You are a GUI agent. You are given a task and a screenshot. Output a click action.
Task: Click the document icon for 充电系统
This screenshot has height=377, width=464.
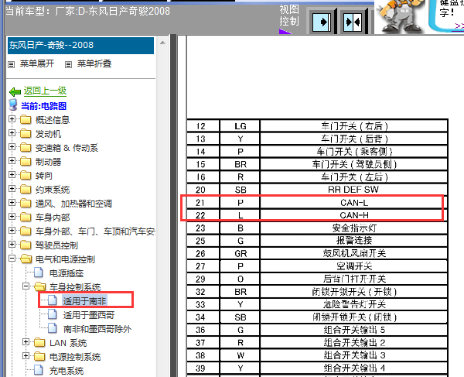39,370
